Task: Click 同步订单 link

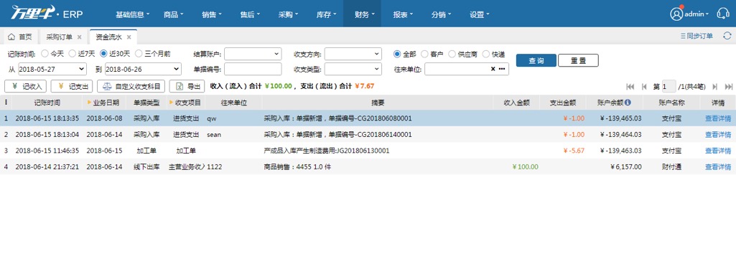Action: click(697, 36)
